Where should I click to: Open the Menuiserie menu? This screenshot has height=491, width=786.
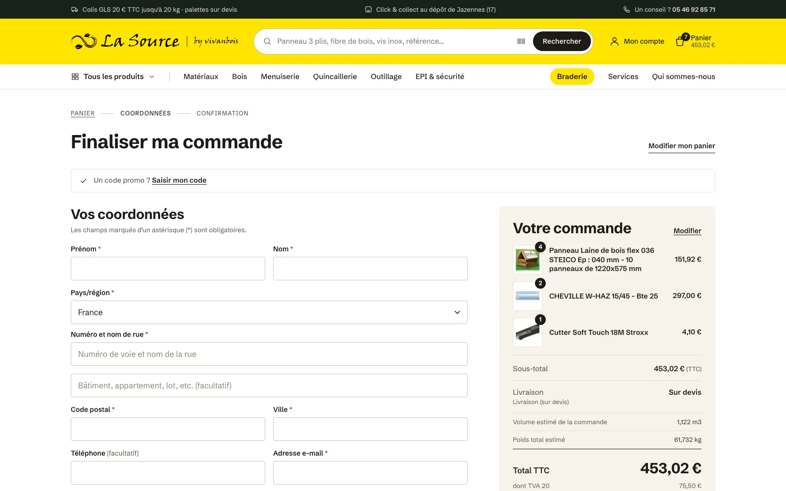pyautogui.click(x=280, y=77)
